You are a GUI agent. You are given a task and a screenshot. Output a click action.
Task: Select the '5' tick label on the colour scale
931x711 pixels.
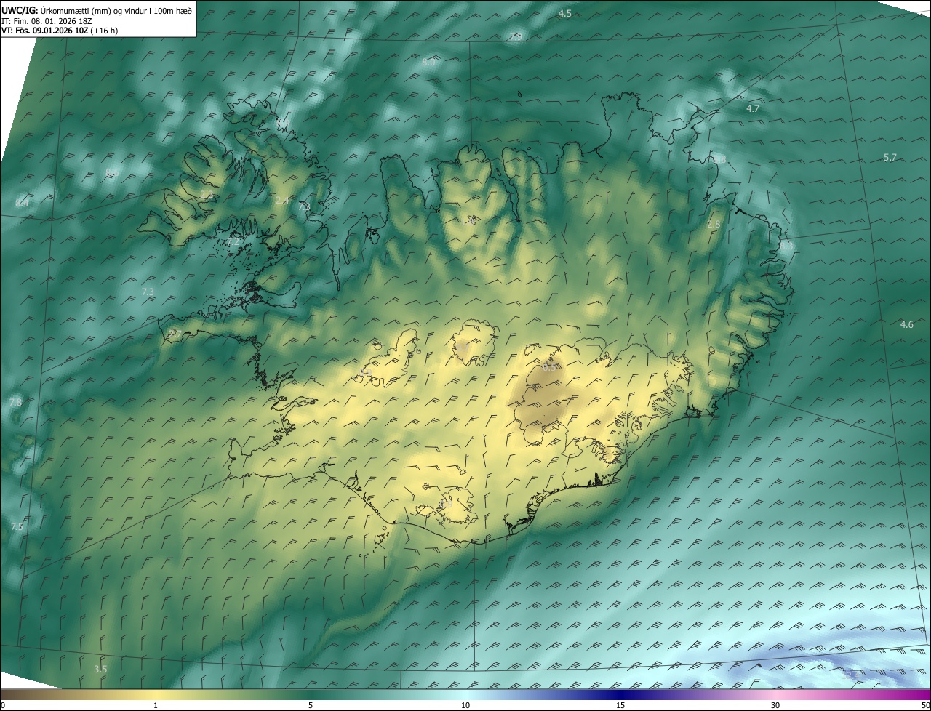[311, 706]
